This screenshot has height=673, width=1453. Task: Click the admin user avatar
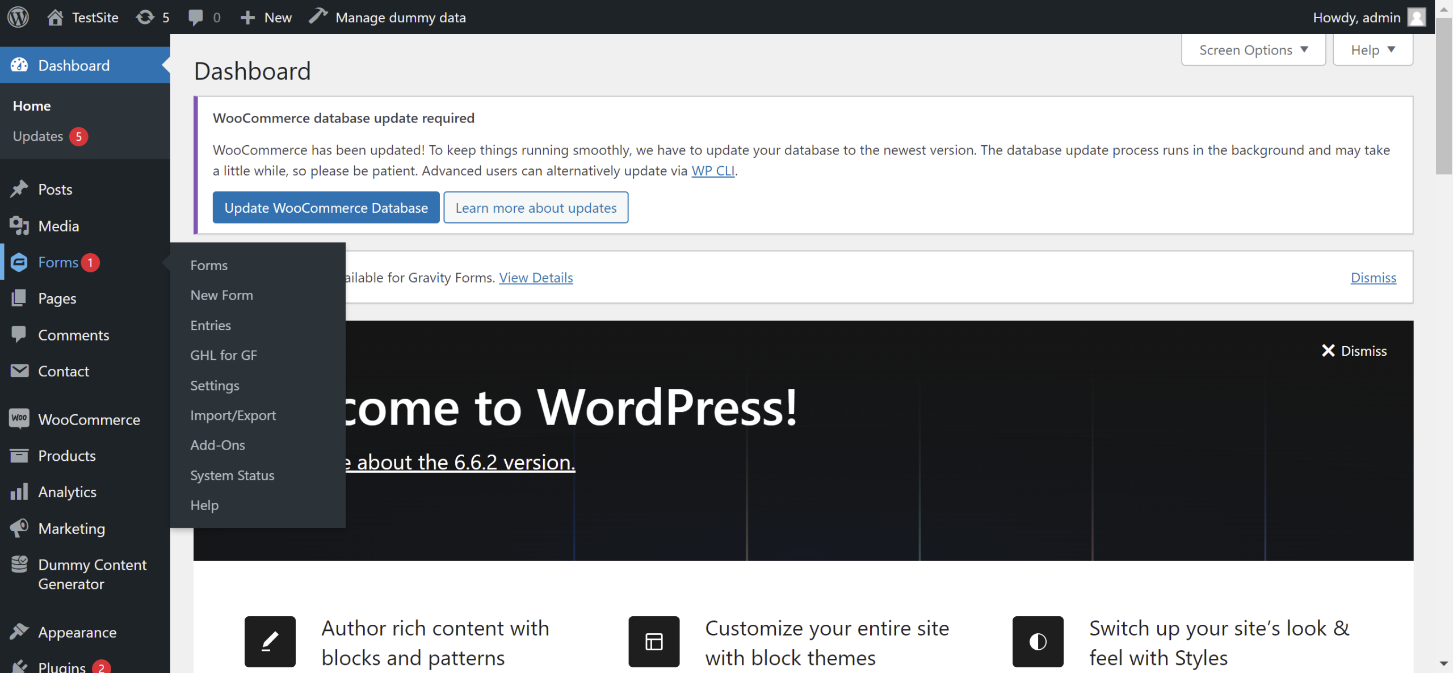tap(1417, 17)
